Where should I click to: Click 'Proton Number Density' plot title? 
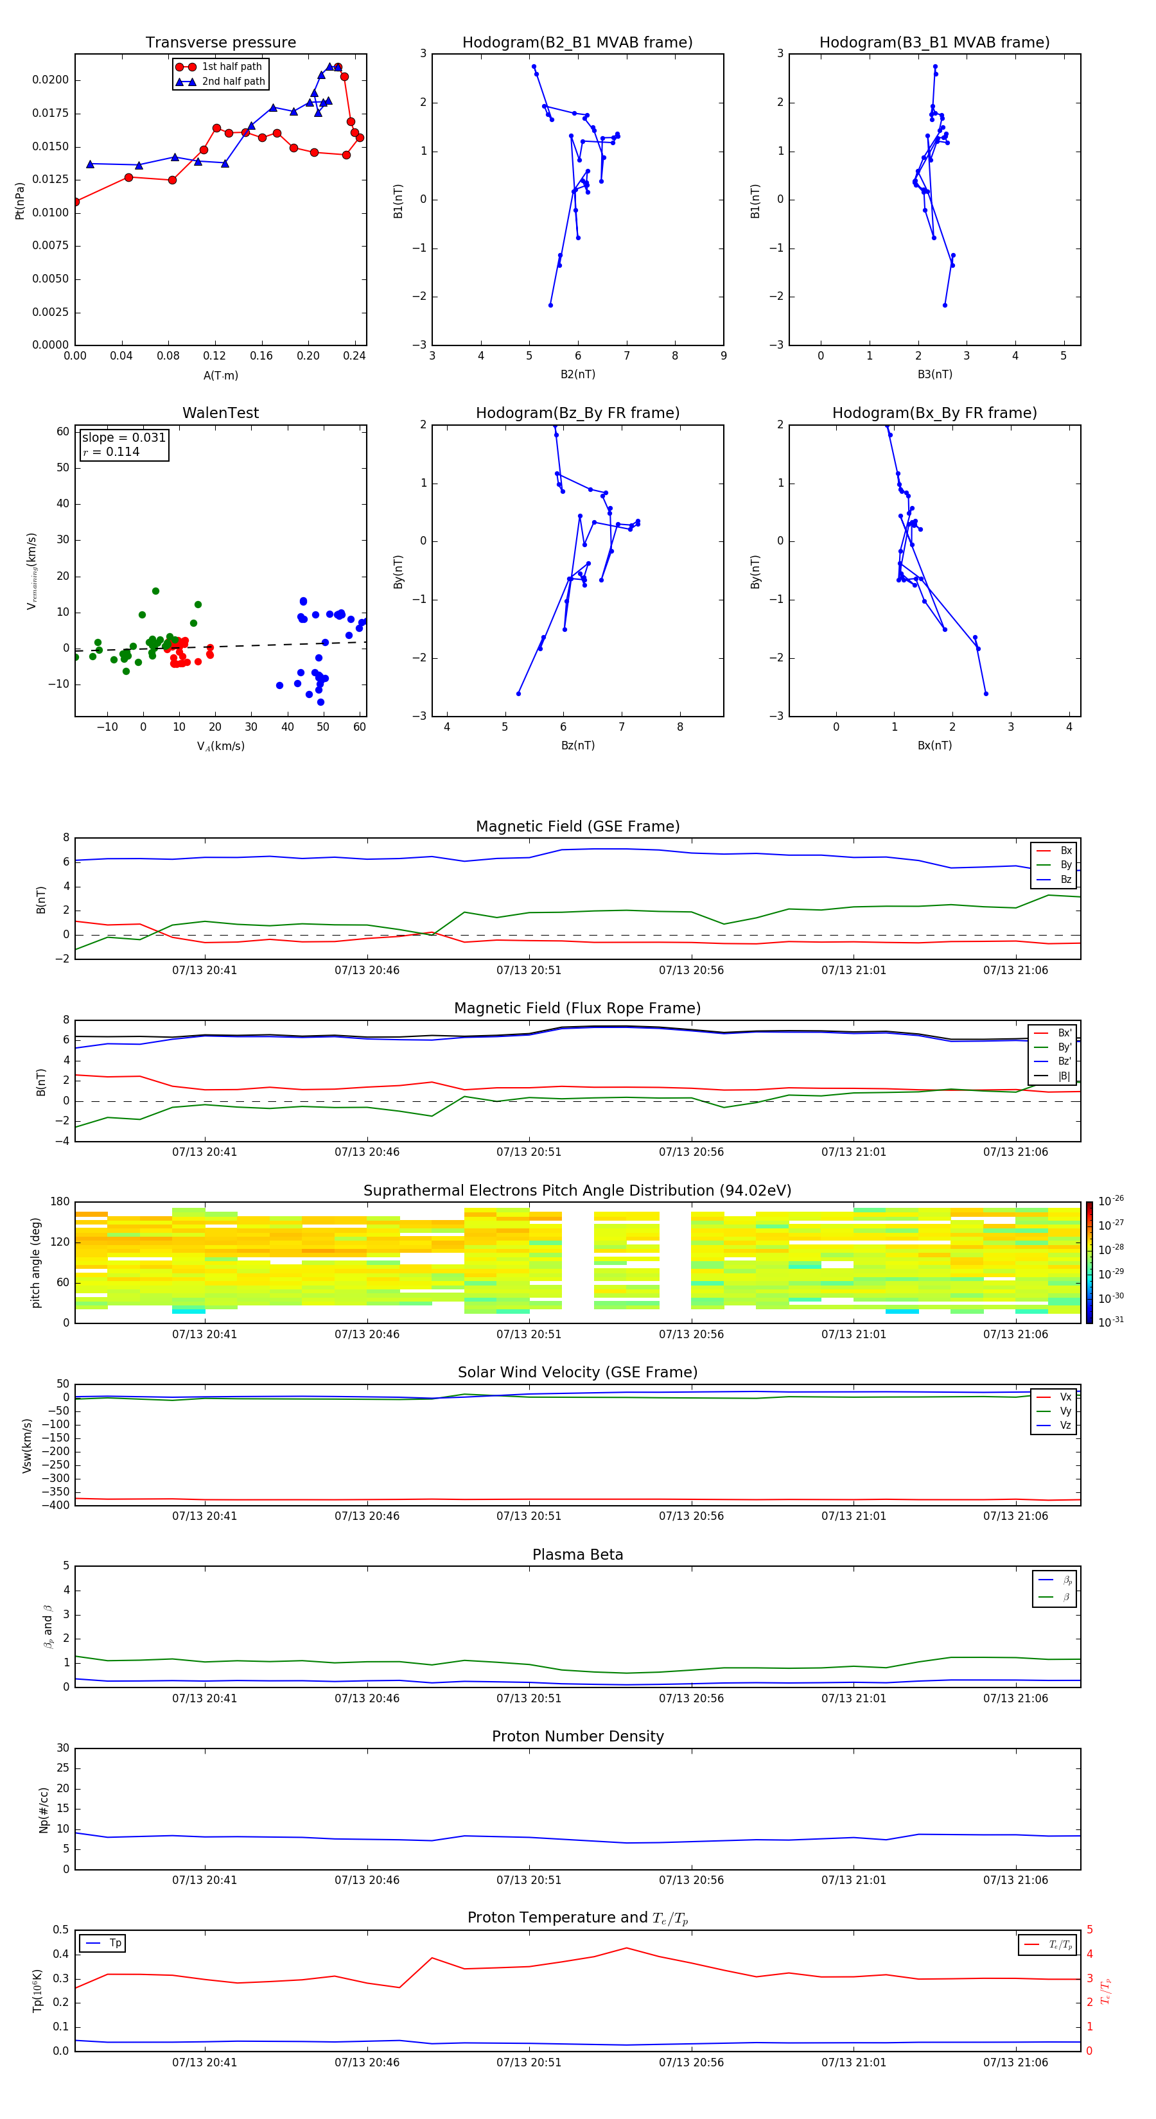pos(577,1736)
